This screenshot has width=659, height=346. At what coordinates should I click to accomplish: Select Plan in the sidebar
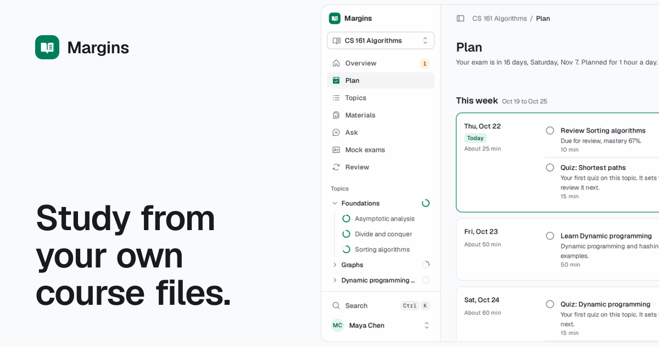coord(381,80)
